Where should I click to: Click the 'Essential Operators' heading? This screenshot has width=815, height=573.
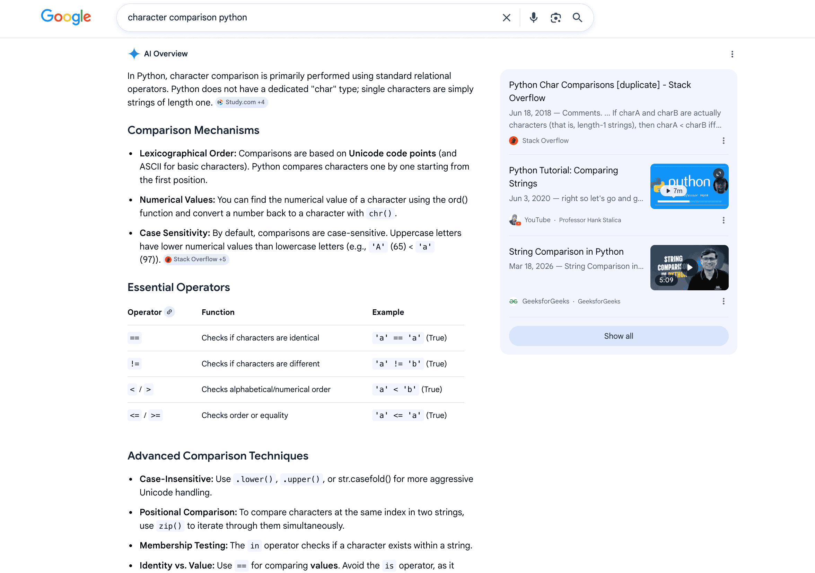tap(178, 287)
